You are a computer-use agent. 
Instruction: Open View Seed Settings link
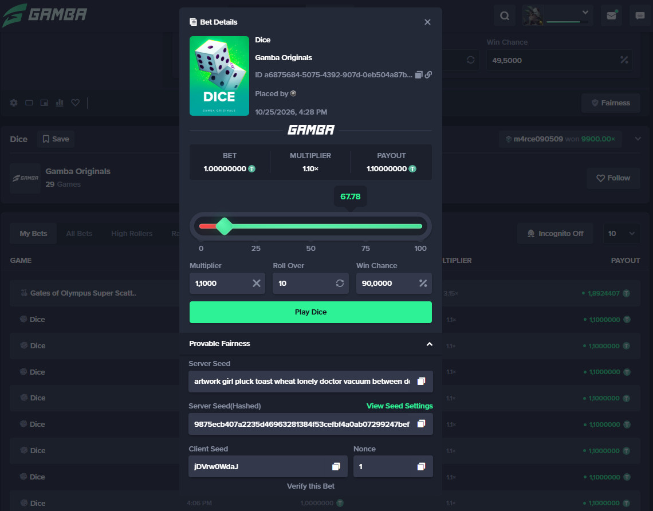[399, 406]
